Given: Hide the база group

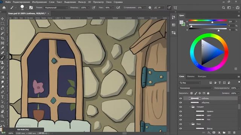Looking at the screenshot, I should [181, 124].
